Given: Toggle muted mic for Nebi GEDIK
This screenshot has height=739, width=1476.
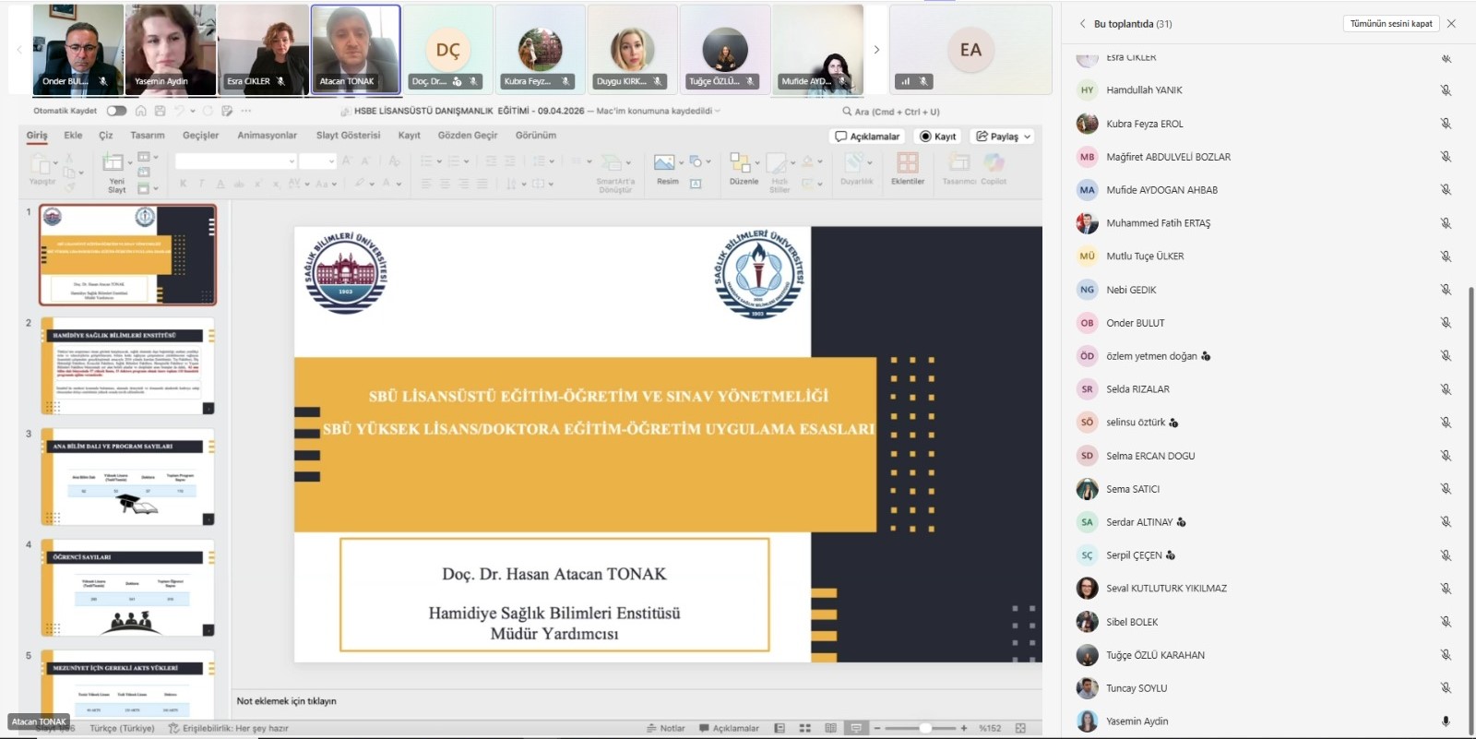Looking at the screenshot, I should (1446, 290).
